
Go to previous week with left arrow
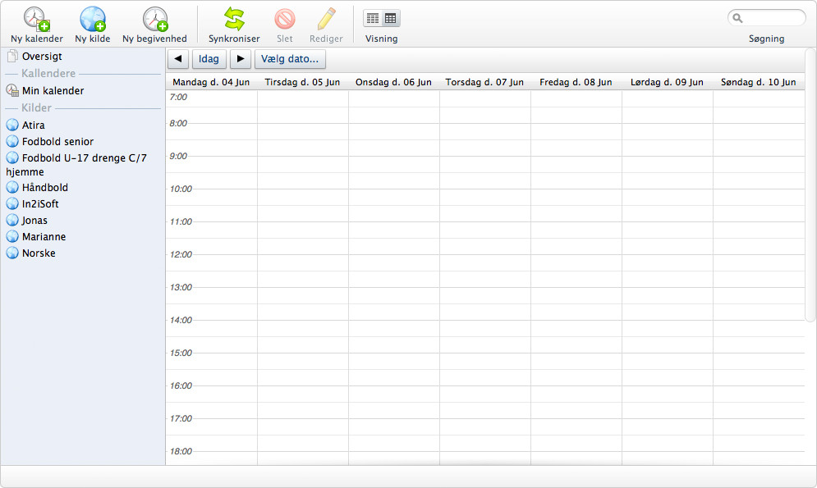coord(178,59)
